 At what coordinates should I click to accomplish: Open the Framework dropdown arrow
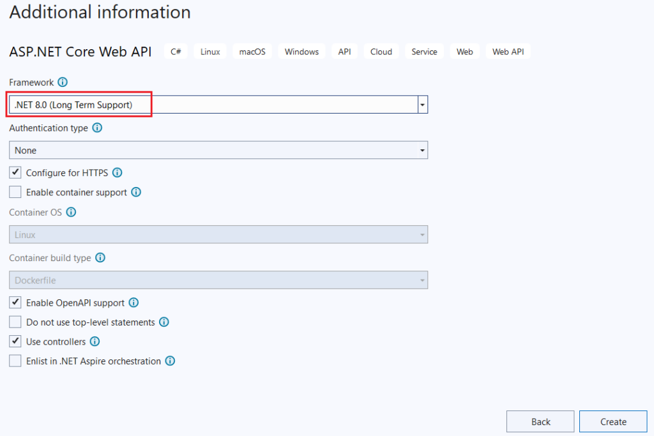[x=423, y=105]
